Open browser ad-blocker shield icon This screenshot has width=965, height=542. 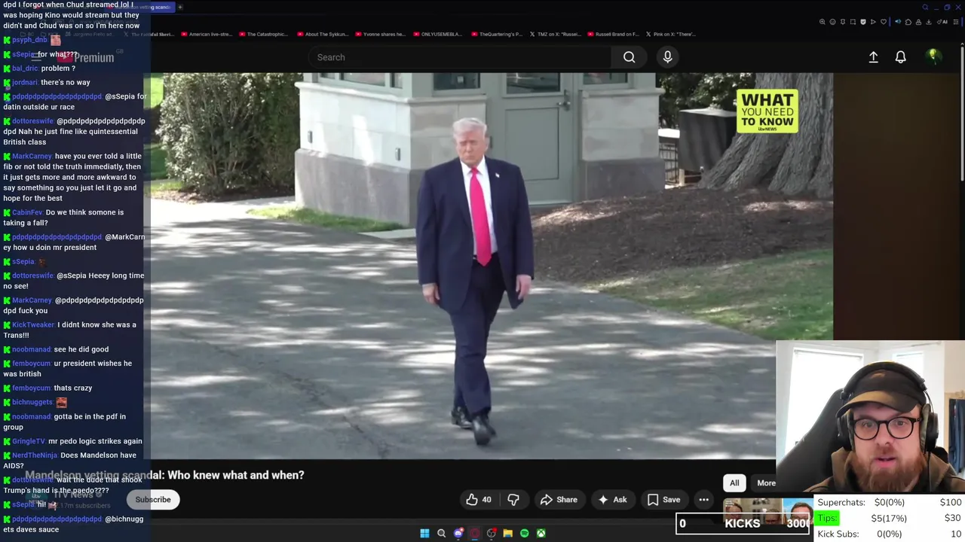863,22
